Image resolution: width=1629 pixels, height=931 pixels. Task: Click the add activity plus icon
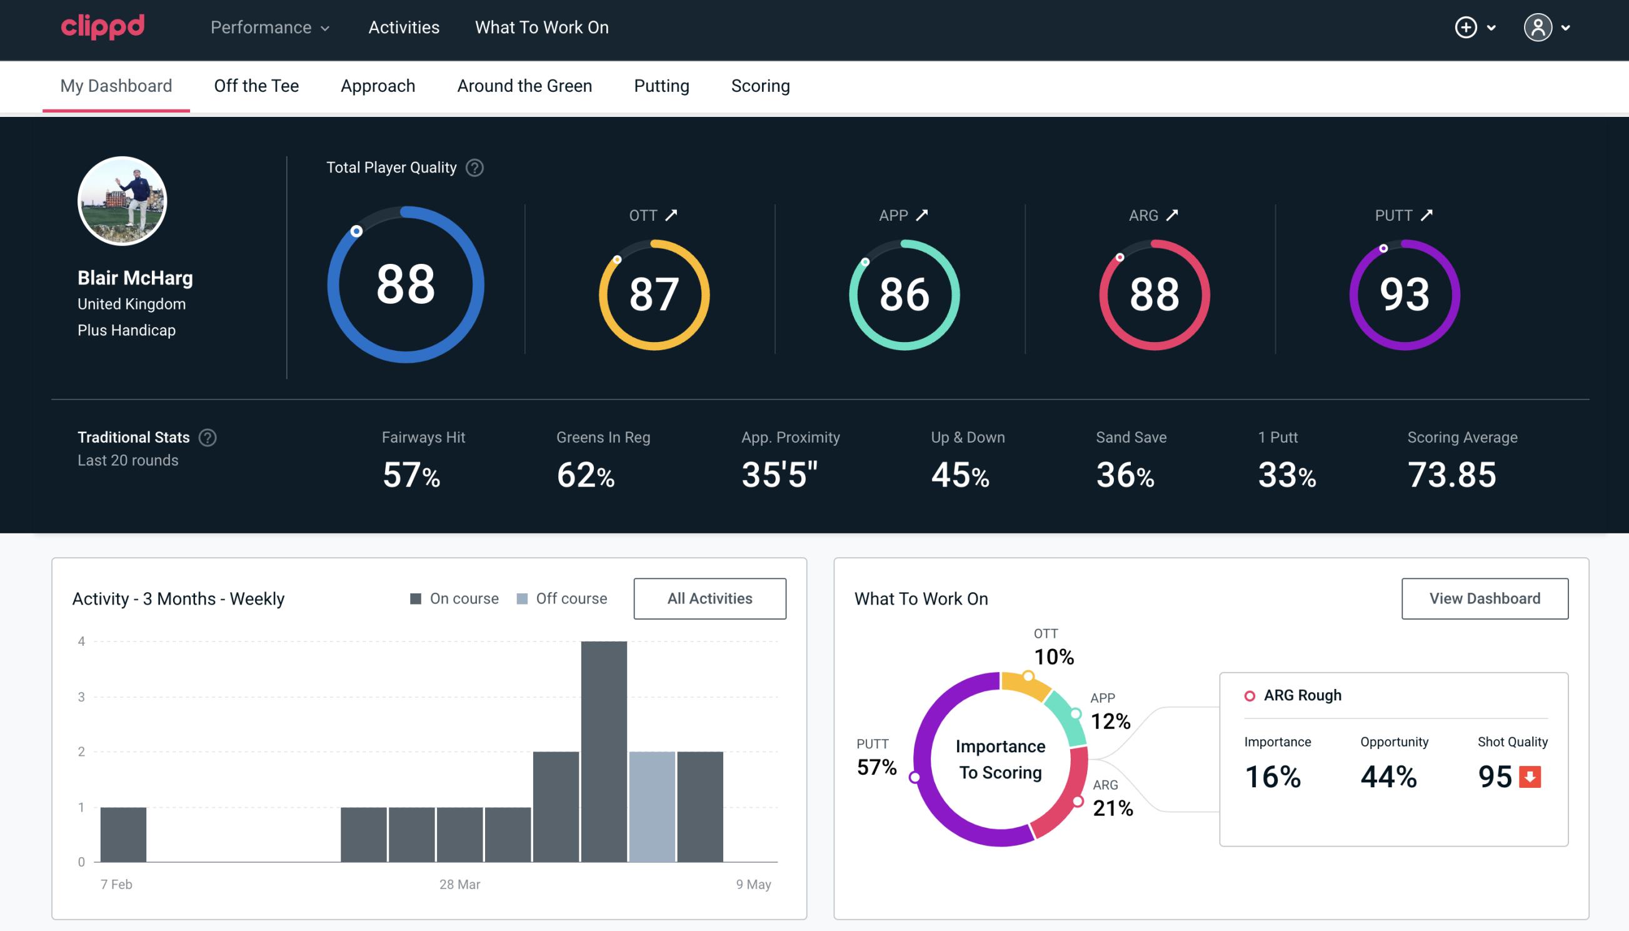point(1466,28)
